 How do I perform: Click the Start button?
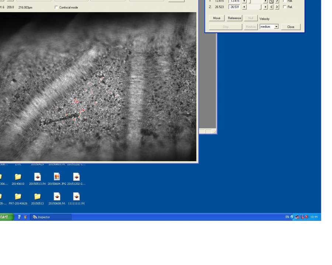(6, 217)
